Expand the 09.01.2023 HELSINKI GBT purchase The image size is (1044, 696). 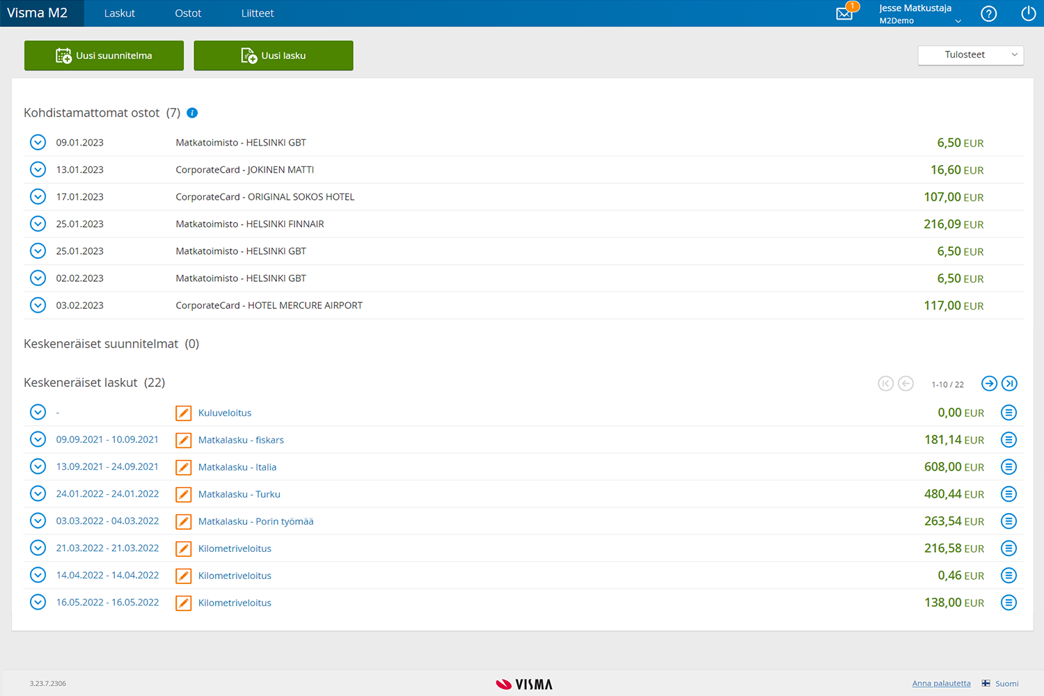(38, 143)
